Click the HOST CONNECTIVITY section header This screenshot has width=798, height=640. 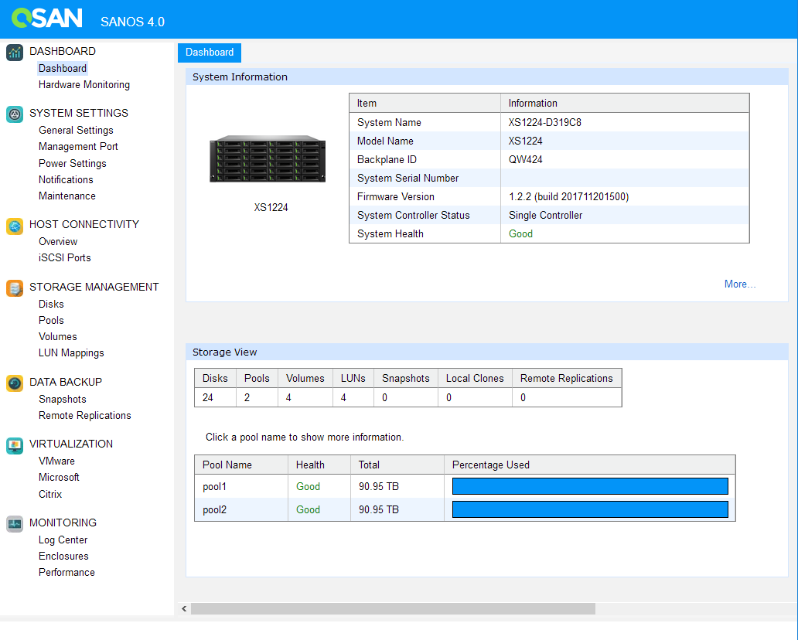click(84, 225)
